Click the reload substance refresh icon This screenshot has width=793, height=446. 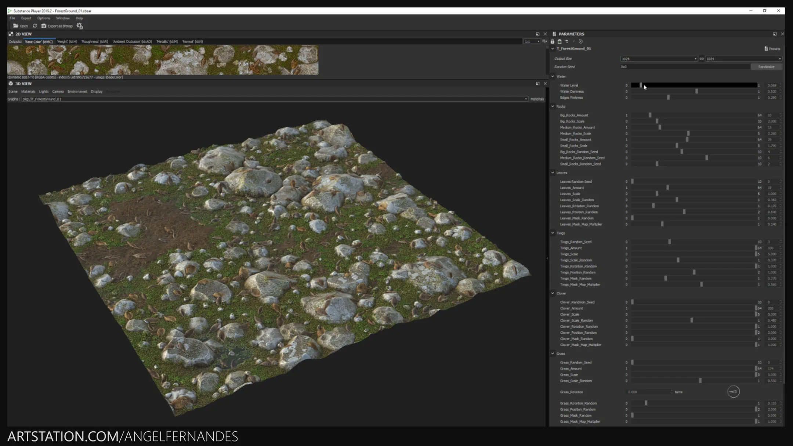(x=35, y=26)
